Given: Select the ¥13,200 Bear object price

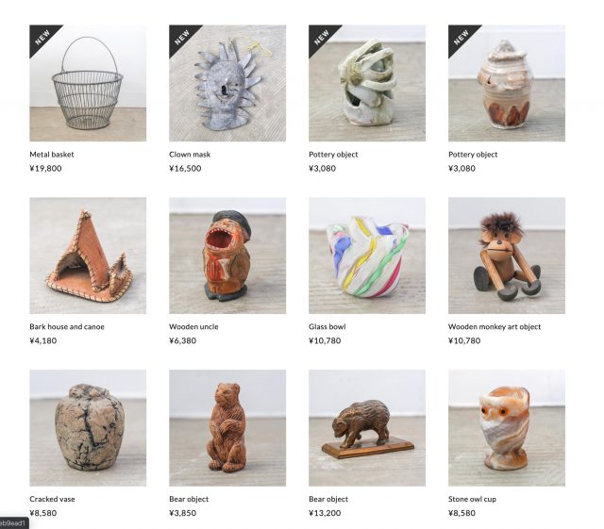Looking at the screenshot, I should click(325, 513).
